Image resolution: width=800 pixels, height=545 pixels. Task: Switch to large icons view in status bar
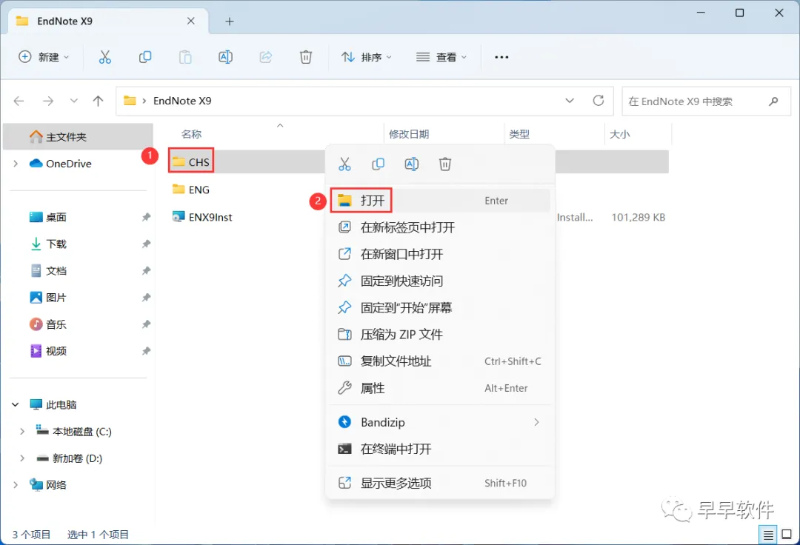pos(787,535)
